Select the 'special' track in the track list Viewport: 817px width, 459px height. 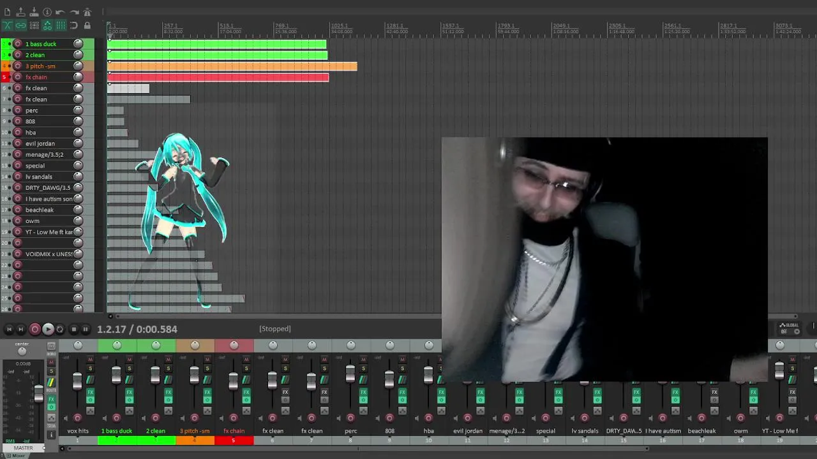[x=35, y=166]
